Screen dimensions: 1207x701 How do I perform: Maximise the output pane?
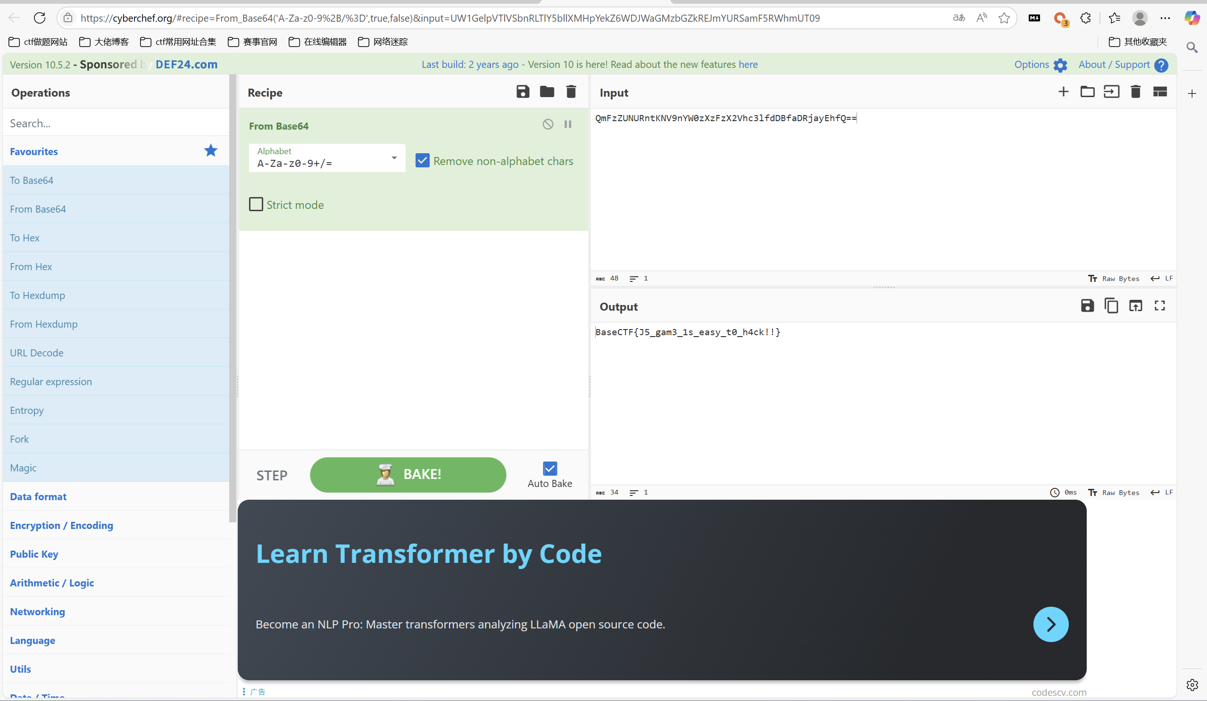point(1159,305)
